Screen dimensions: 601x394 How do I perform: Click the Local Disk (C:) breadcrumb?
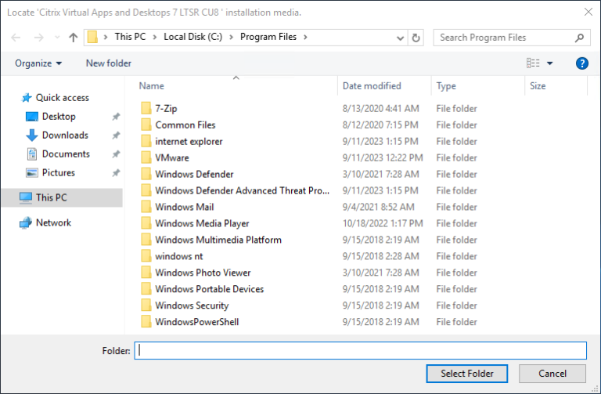click(x=193, y=38)
